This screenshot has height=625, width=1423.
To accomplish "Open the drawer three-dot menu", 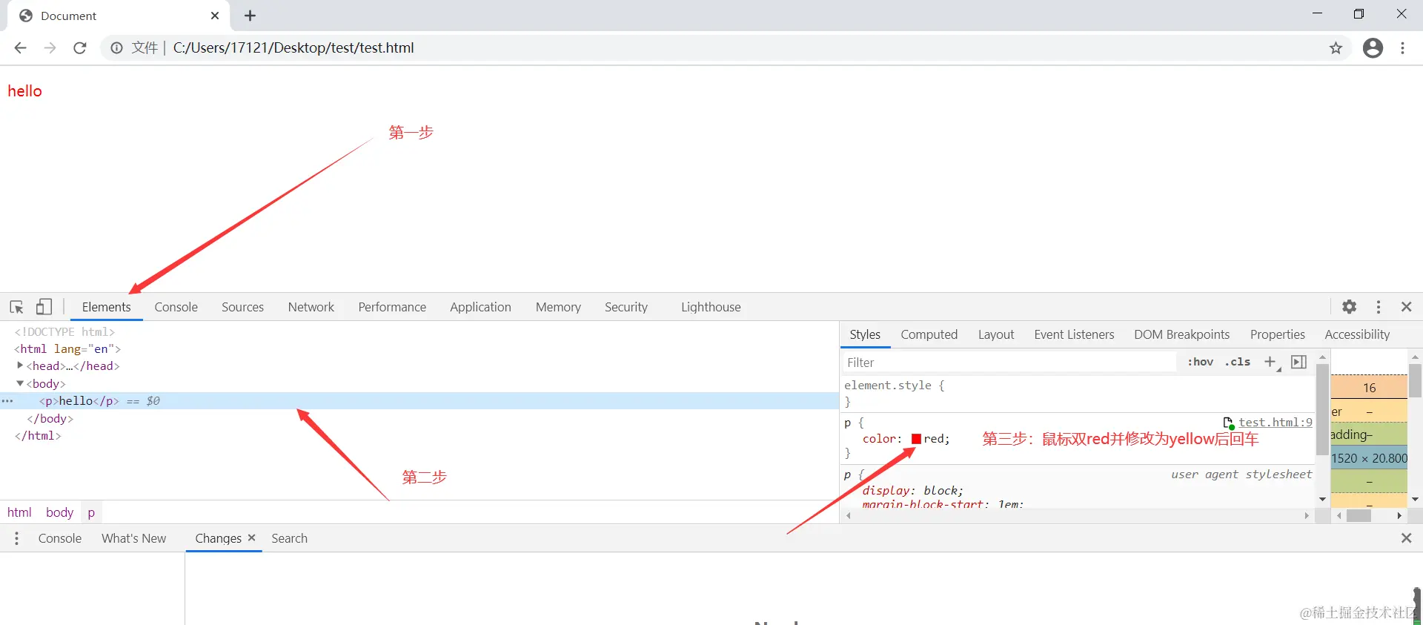I will coord(16,538).
